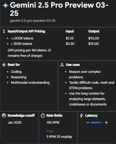Click the Best for star icon
Viewport: 116px width, 144px height.
[x=4, y=65]
